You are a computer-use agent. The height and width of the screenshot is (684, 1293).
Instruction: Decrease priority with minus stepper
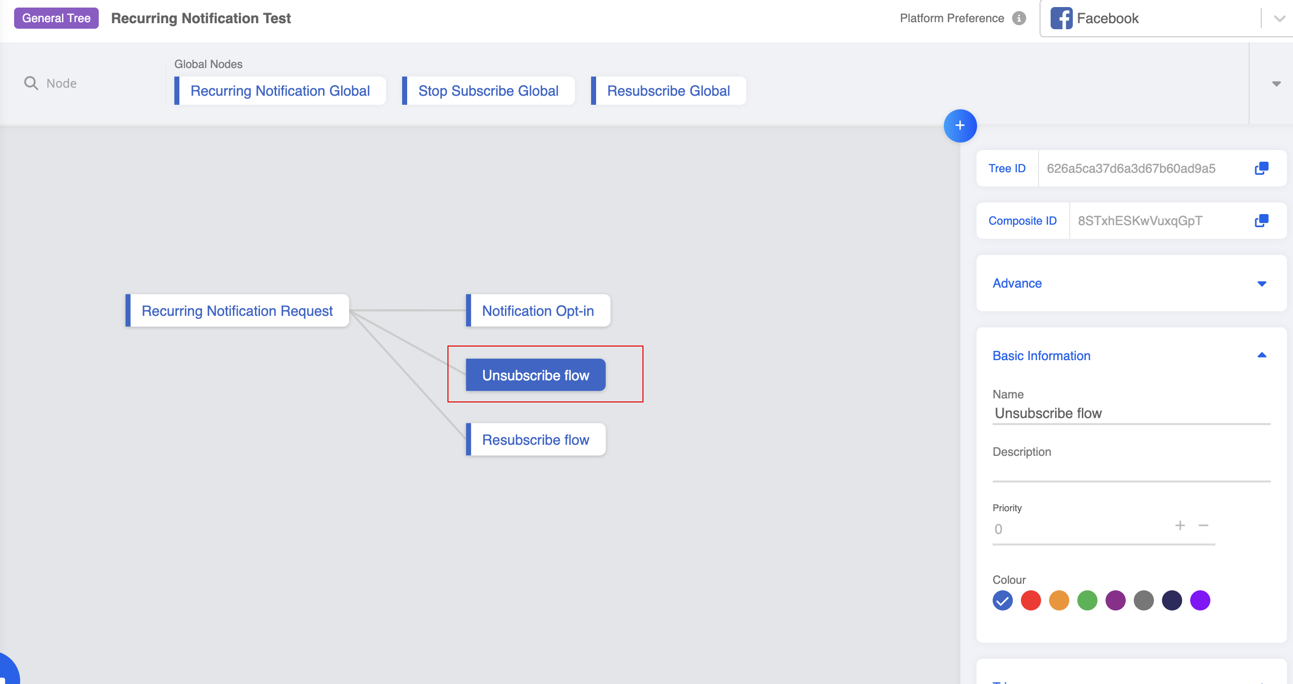1203,526
